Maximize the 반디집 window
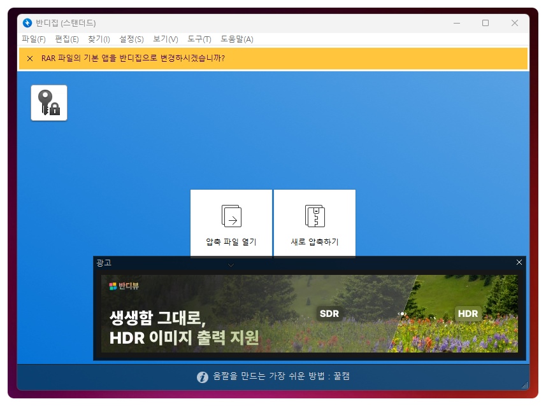This screenshot has height=406, width=546. (485, 24)
